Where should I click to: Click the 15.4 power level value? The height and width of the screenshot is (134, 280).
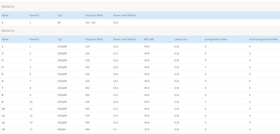116,102
